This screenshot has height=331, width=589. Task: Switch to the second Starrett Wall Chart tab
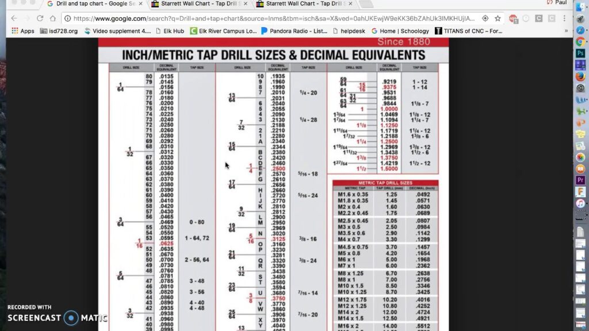point(304,4)
